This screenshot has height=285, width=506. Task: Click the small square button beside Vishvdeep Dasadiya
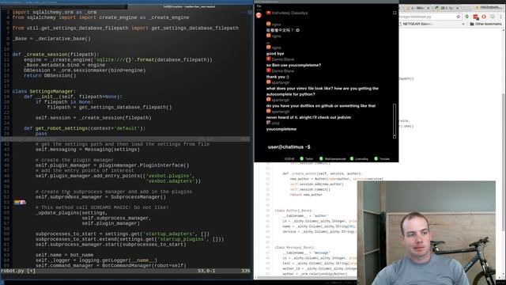(395, 13)
